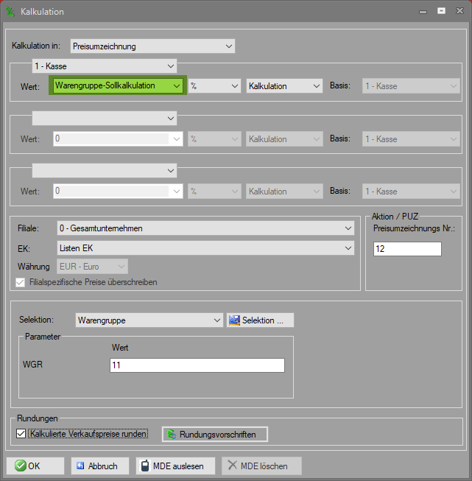Screen dimensions: 472x481
Task: Click the Preisumzeichnungs Nr. input field
Action: [x=407, y=249]
